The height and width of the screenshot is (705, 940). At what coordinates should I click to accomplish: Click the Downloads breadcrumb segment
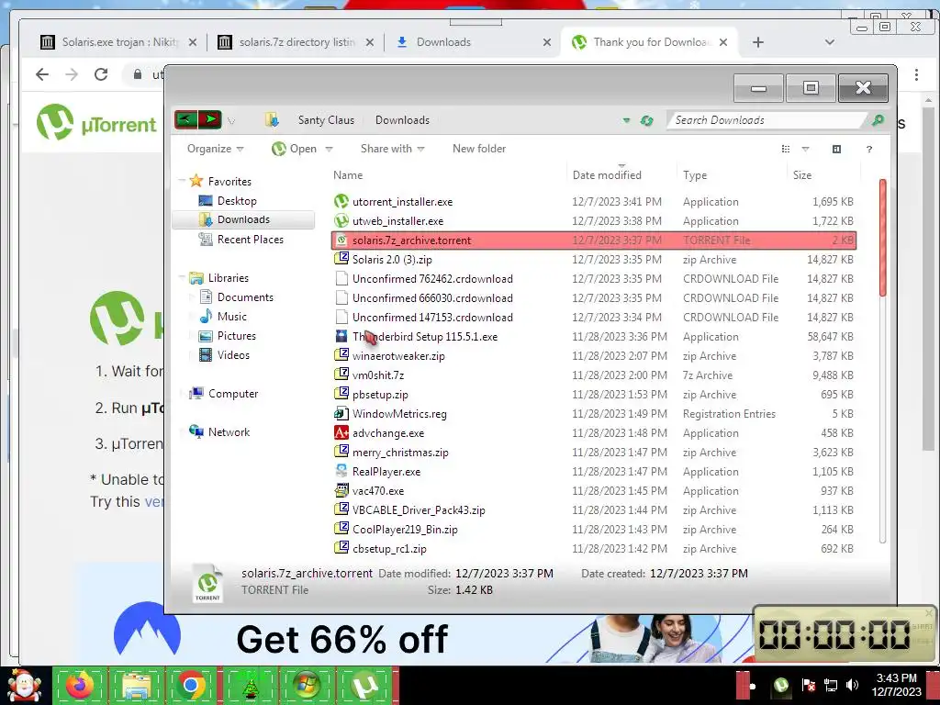(x=402, y=120)
